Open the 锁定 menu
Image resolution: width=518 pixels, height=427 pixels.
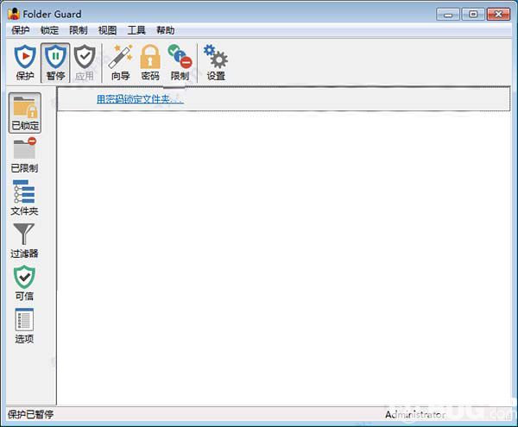click(x=49, y=30)
